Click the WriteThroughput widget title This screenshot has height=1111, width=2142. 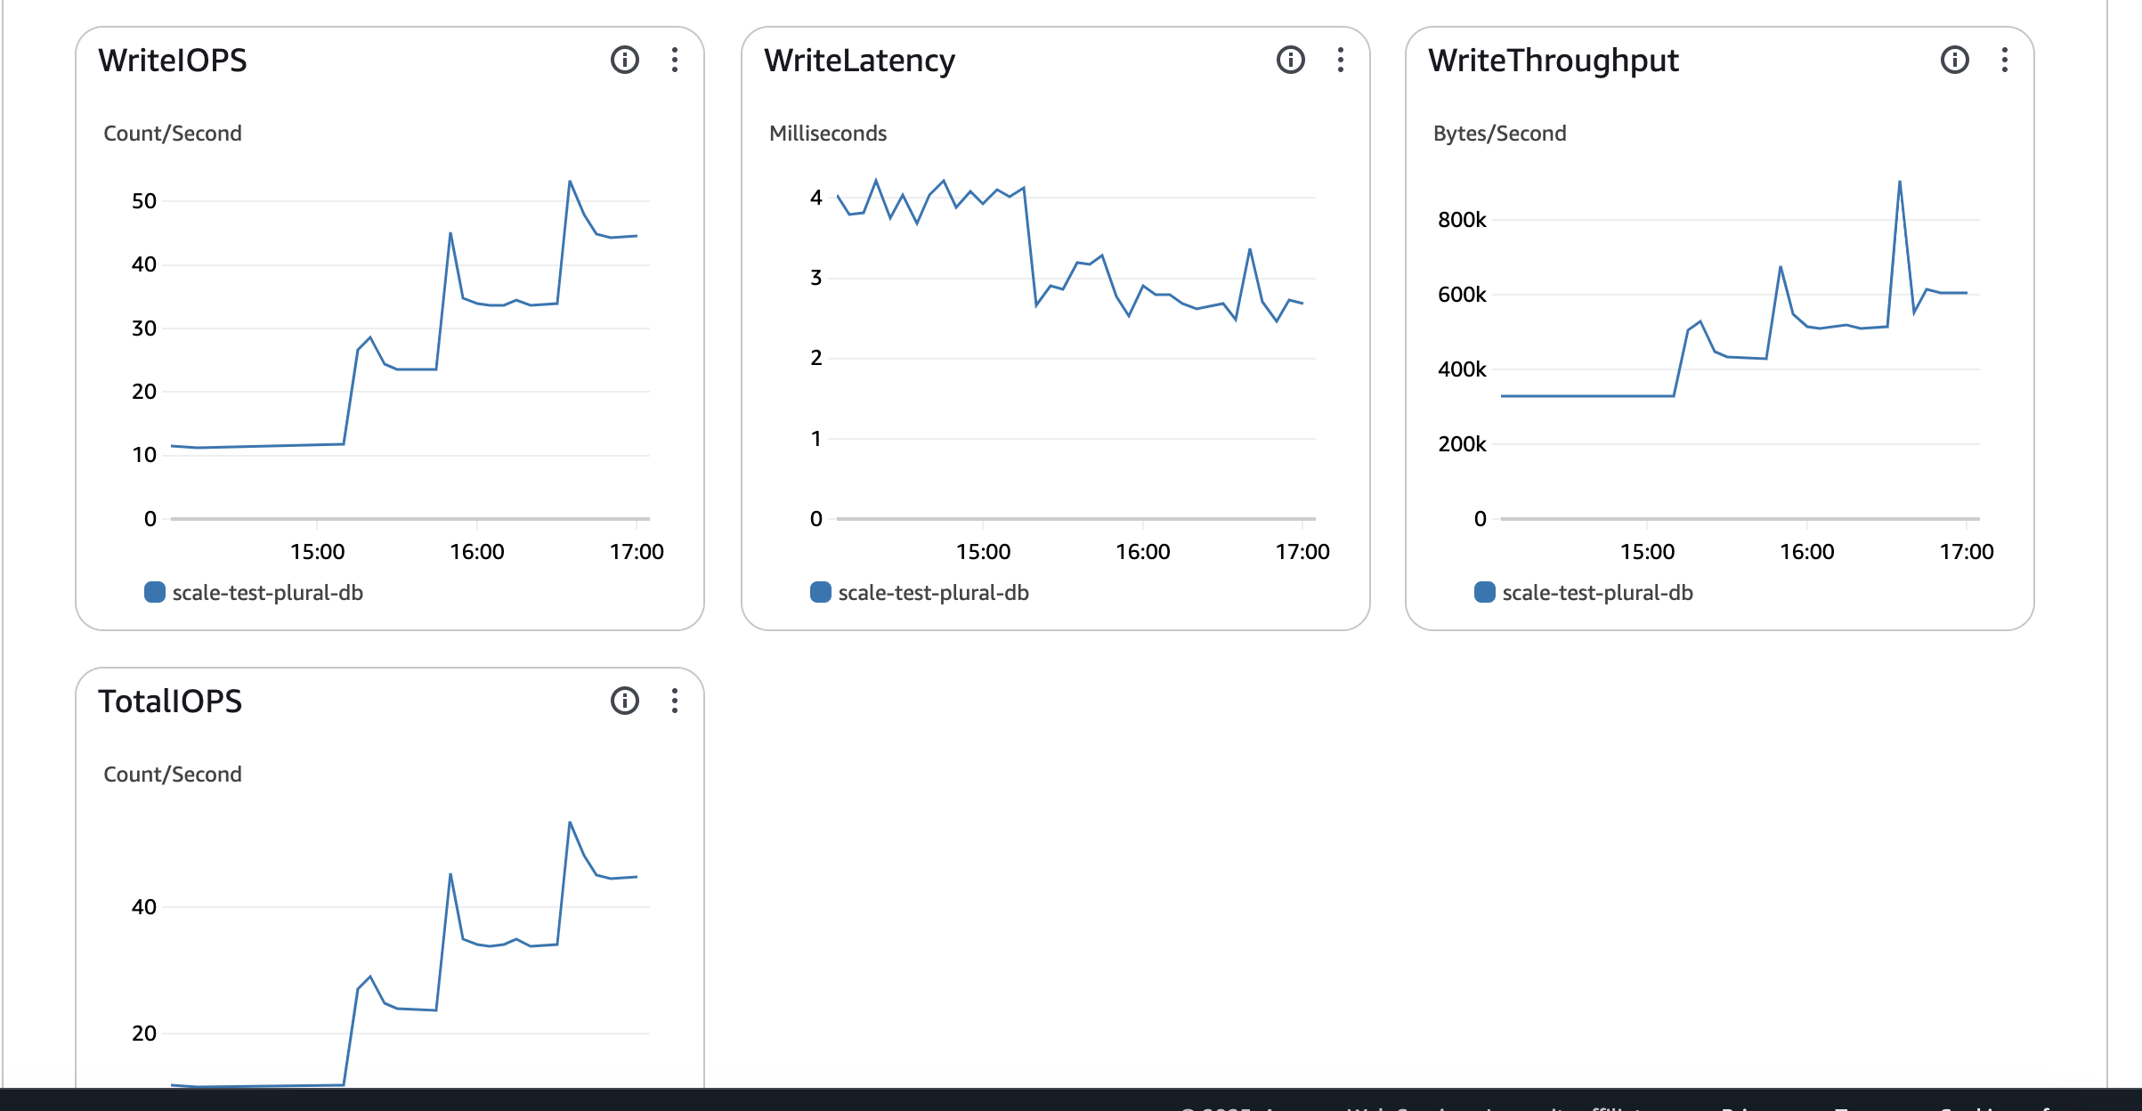[1554, 61]
